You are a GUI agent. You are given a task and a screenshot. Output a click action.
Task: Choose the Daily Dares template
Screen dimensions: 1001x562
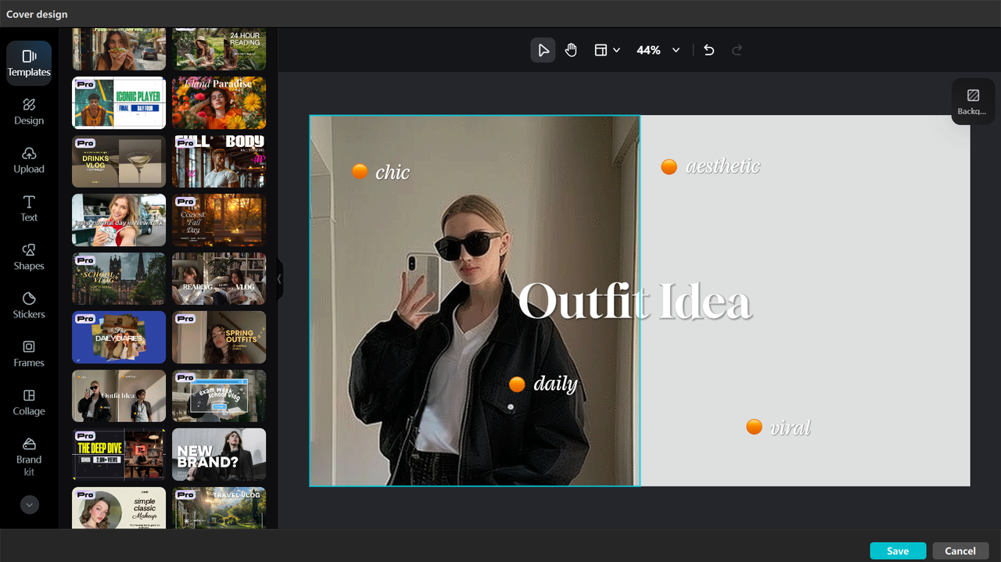tap(119, 337)
